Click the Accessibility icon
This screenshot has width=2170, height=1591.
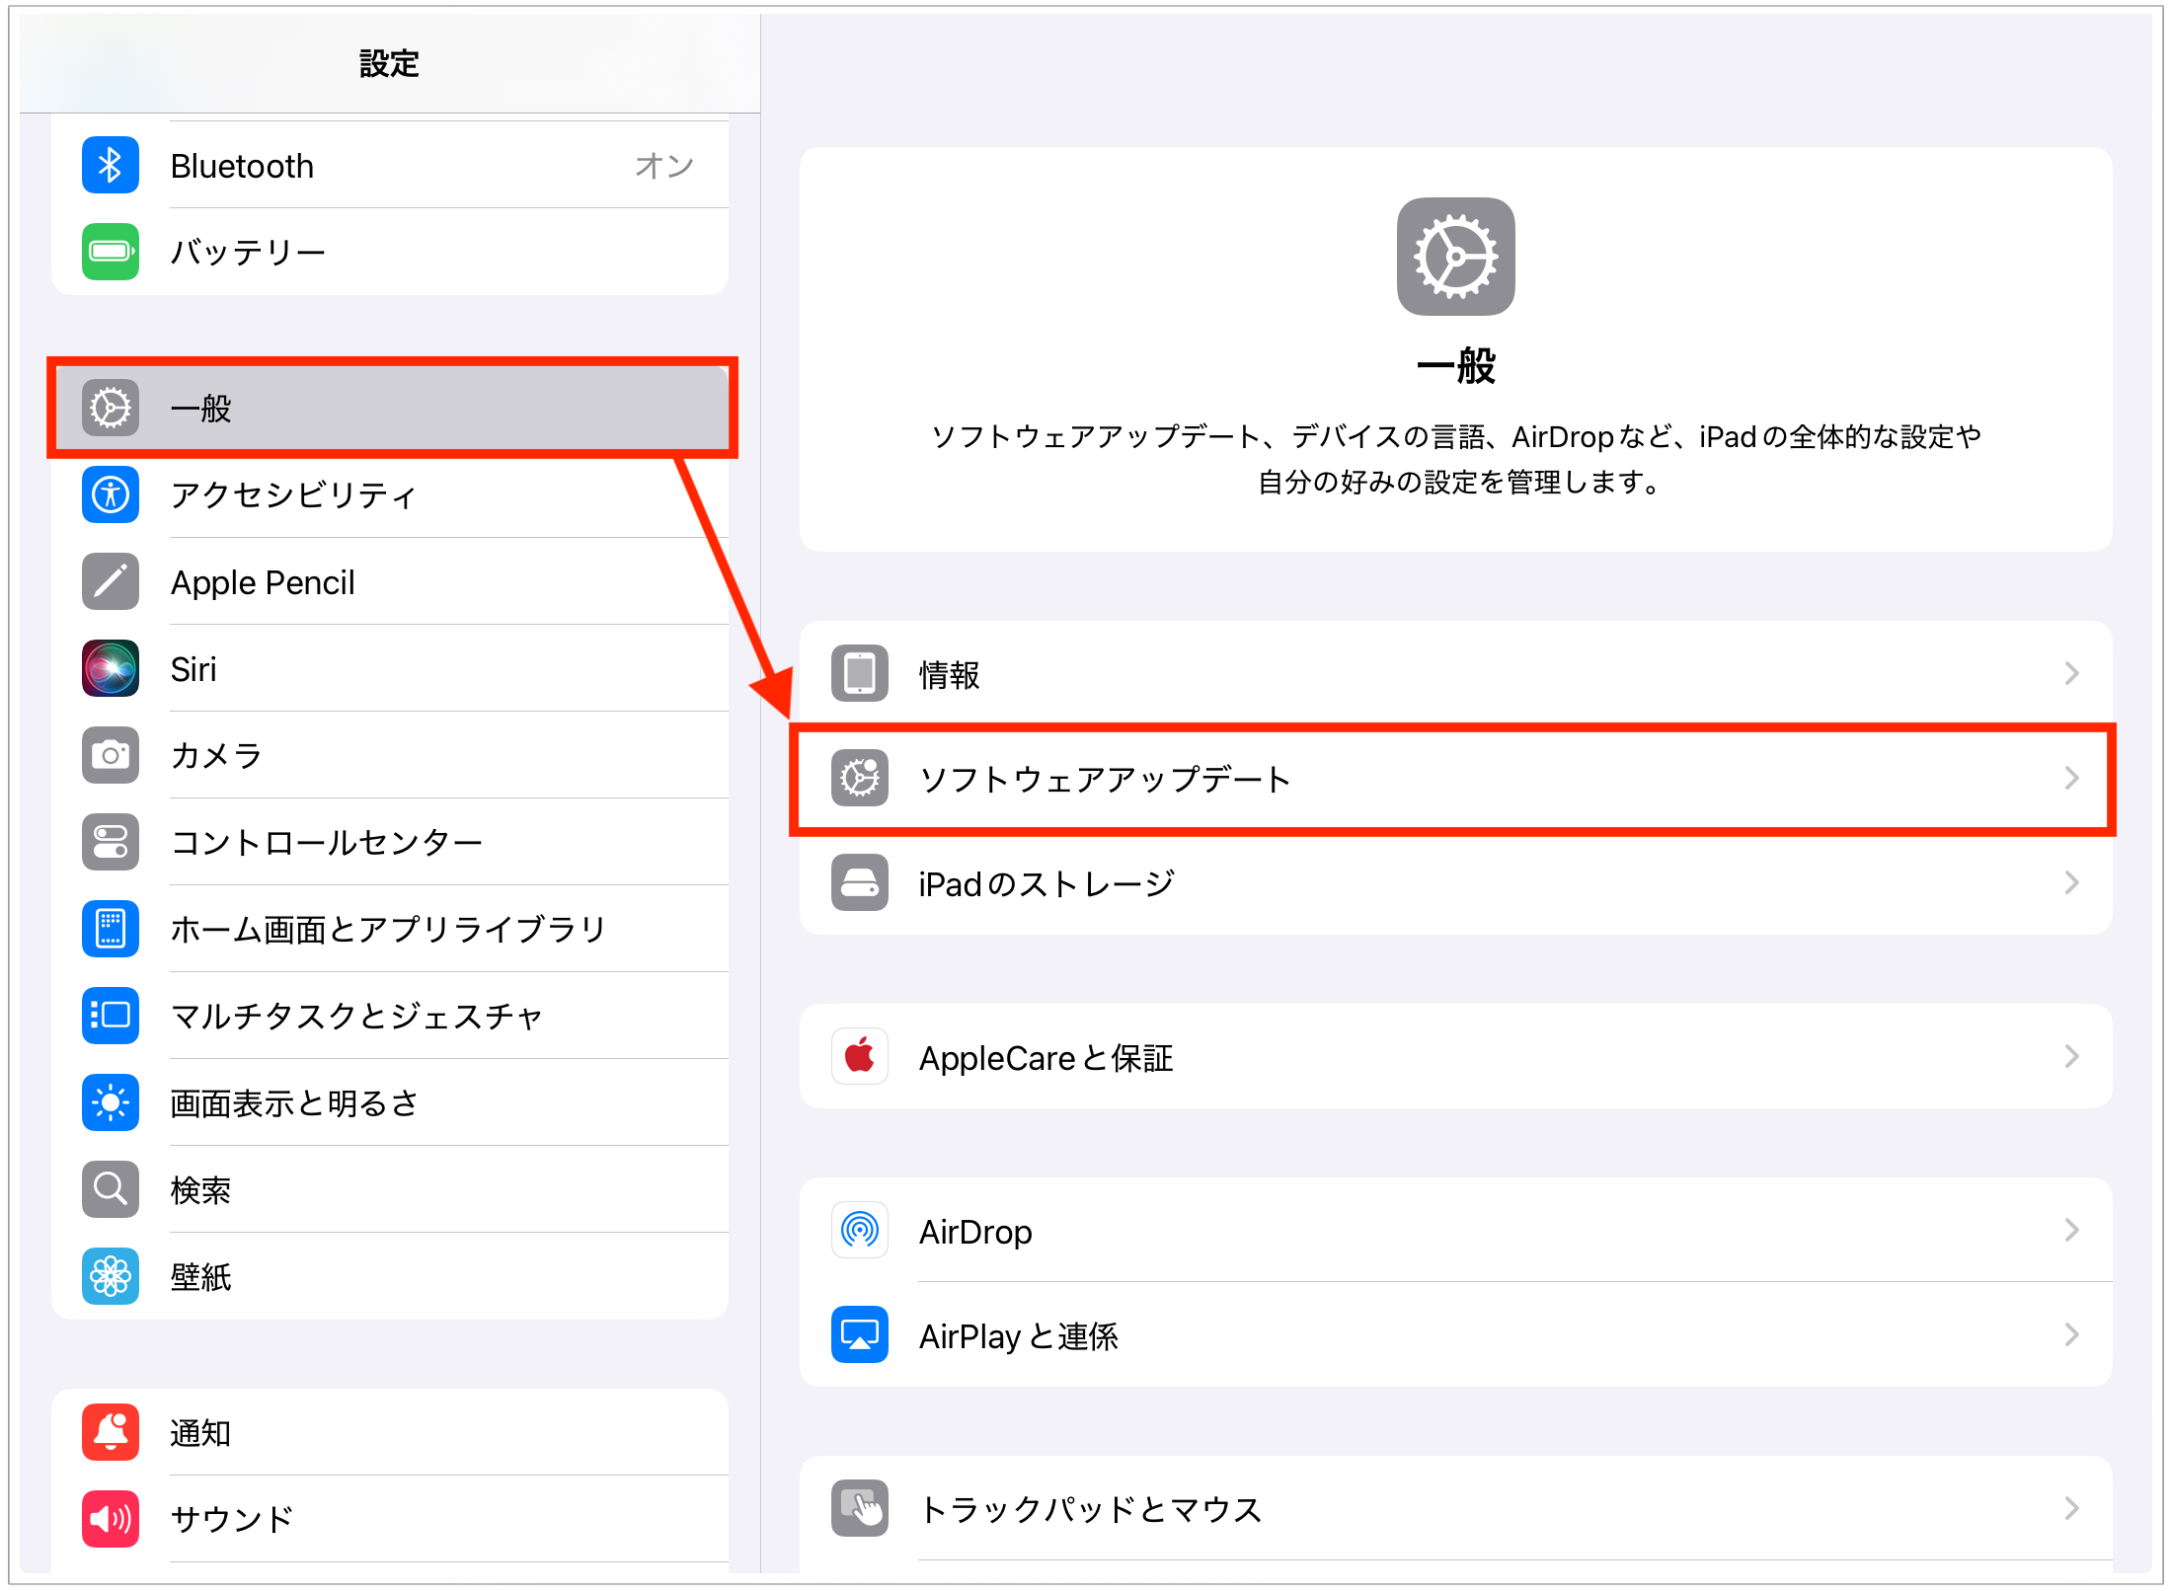coord(110,494)
